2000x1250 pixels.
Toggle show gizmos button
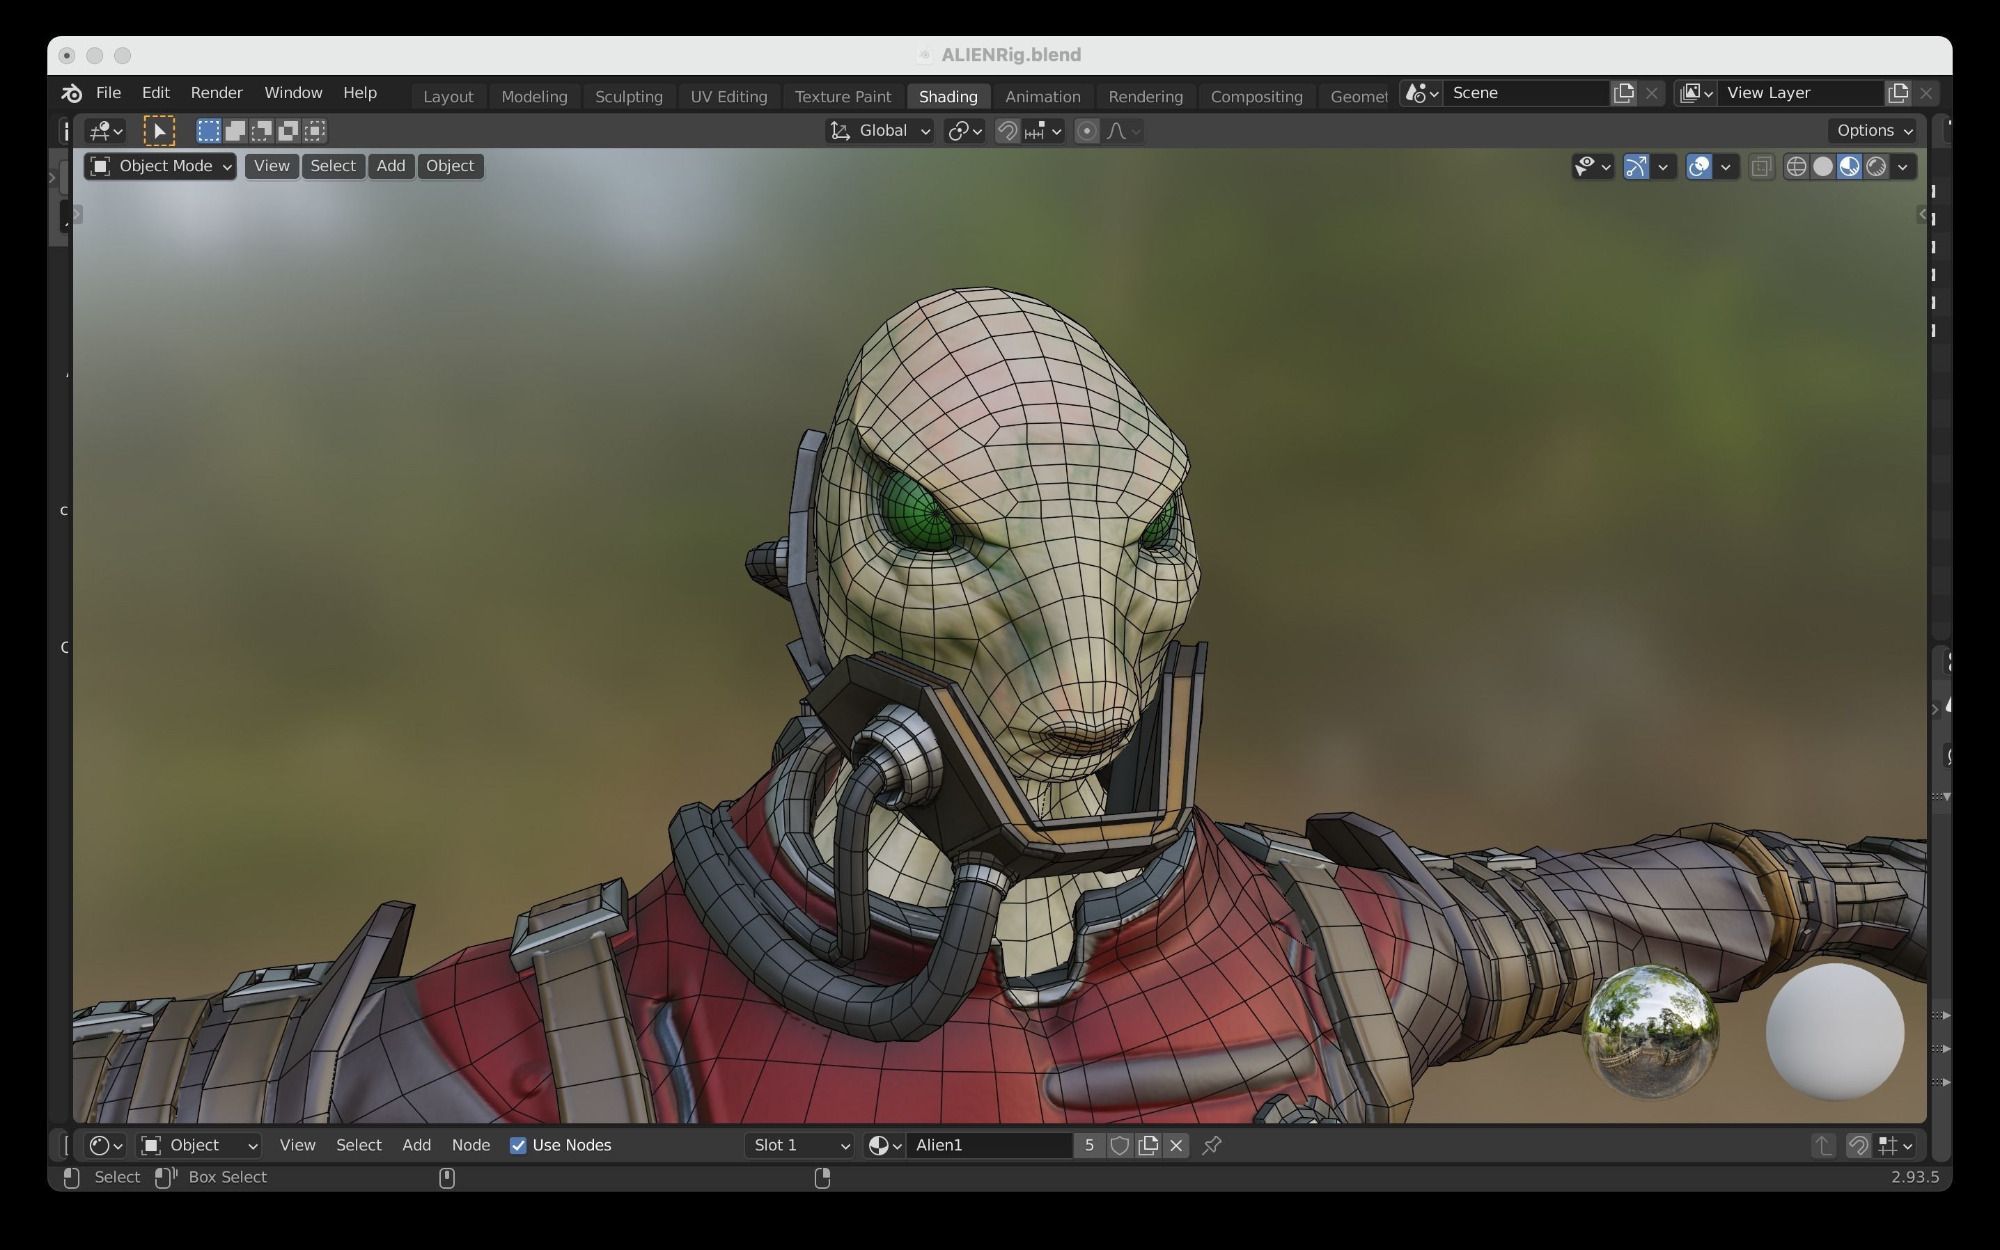point(1635,167)
